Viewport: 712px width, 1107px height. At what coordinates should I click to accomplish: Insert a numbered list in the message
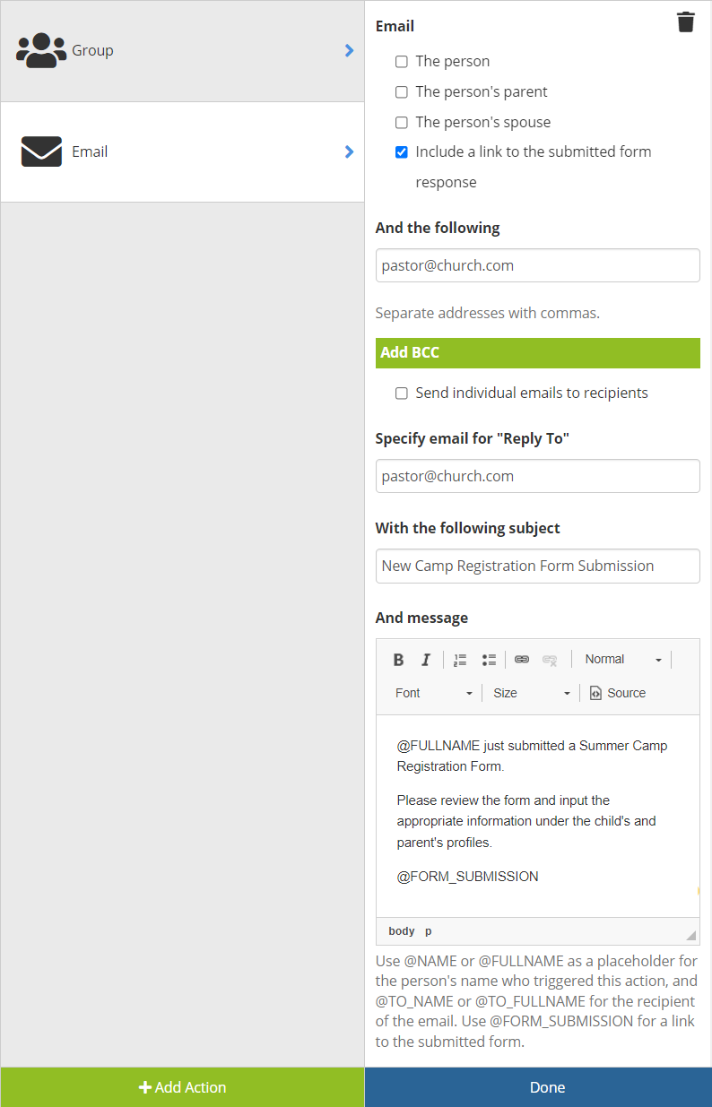(x=460, y=660)
